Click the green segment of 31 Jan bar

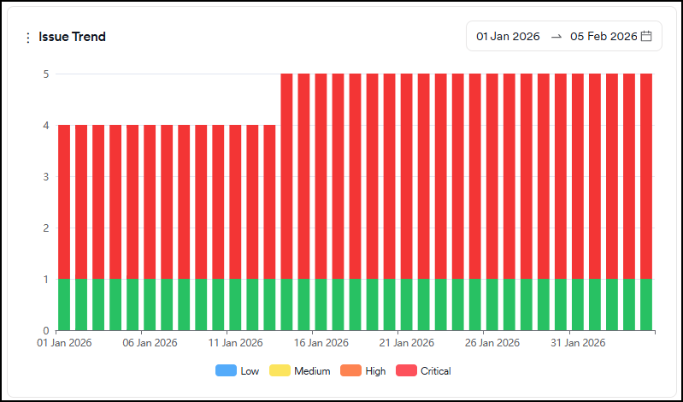coord(578,304)
